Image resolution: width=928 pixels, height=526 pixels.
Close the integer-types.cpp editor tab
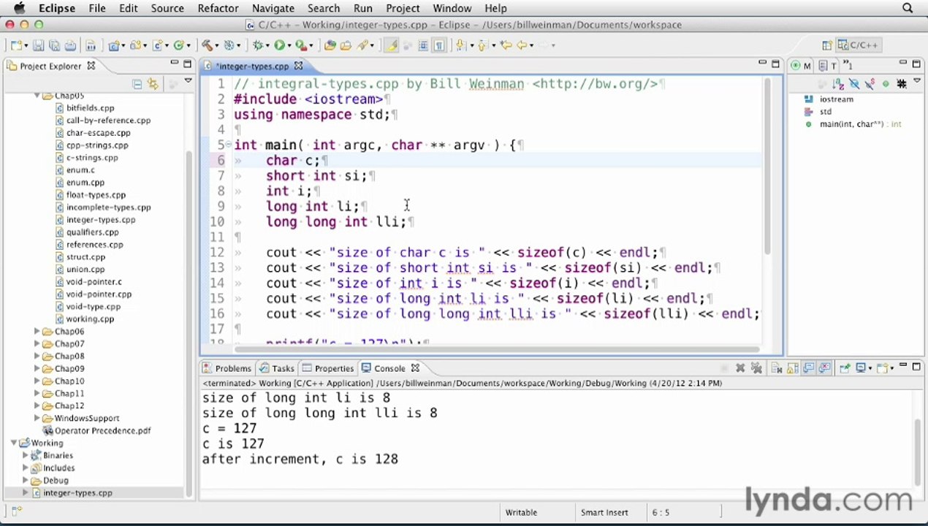(x=298, y=66)
